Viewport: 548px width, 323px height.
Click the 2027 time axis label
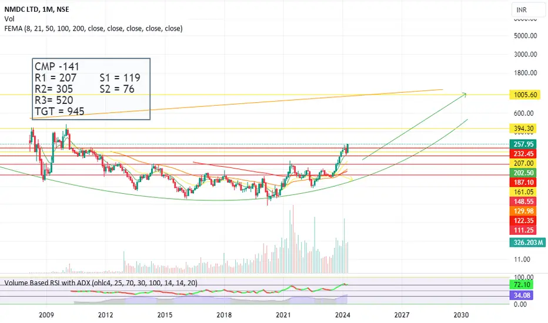402,315
